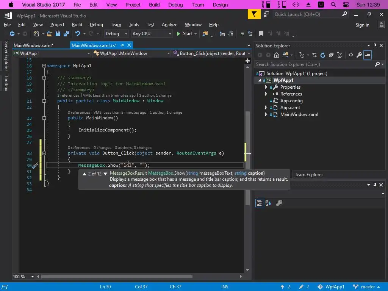Screen dimensions: 388x291
Task: Click the Send Feedback icon near Quick Launch
Action: coord(266,14)
